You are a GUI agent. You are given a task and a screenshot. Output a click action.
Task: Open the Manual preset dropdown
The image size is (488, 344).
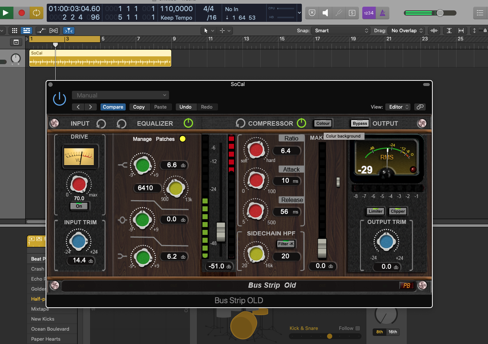coord(121,95)
